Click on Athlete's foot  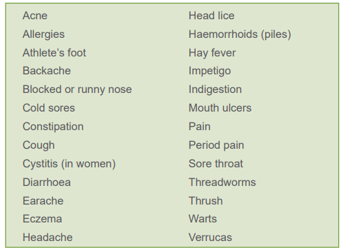tap(54, 53)
